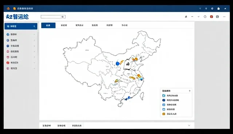Collapse the sidebar with the blue header chevron

click(x=34, y=26)
